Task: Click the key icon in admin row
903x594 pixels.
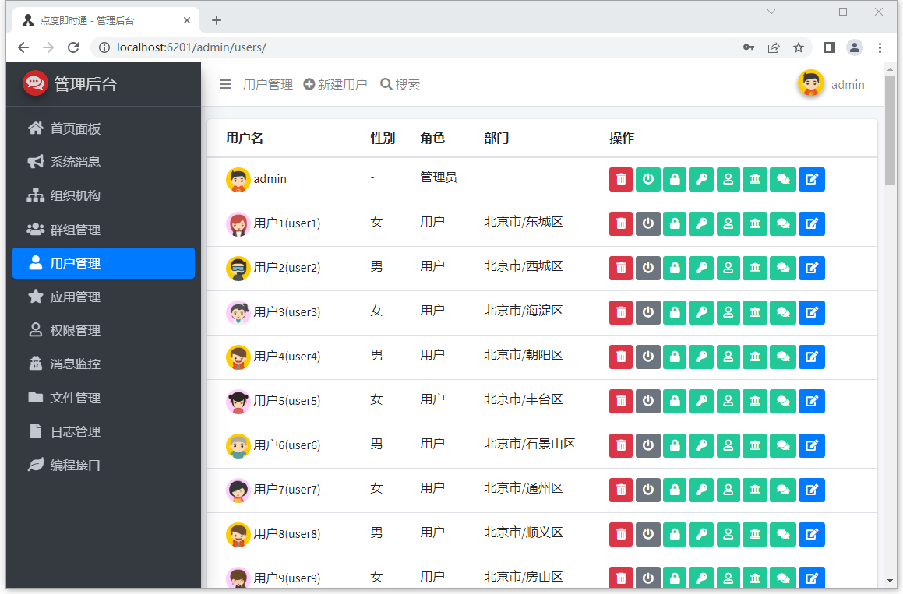Action: [x=701, y=179]
